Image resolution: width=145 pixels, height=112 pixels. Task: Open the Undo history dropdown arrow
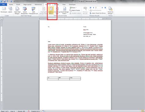tap(9, 2)
